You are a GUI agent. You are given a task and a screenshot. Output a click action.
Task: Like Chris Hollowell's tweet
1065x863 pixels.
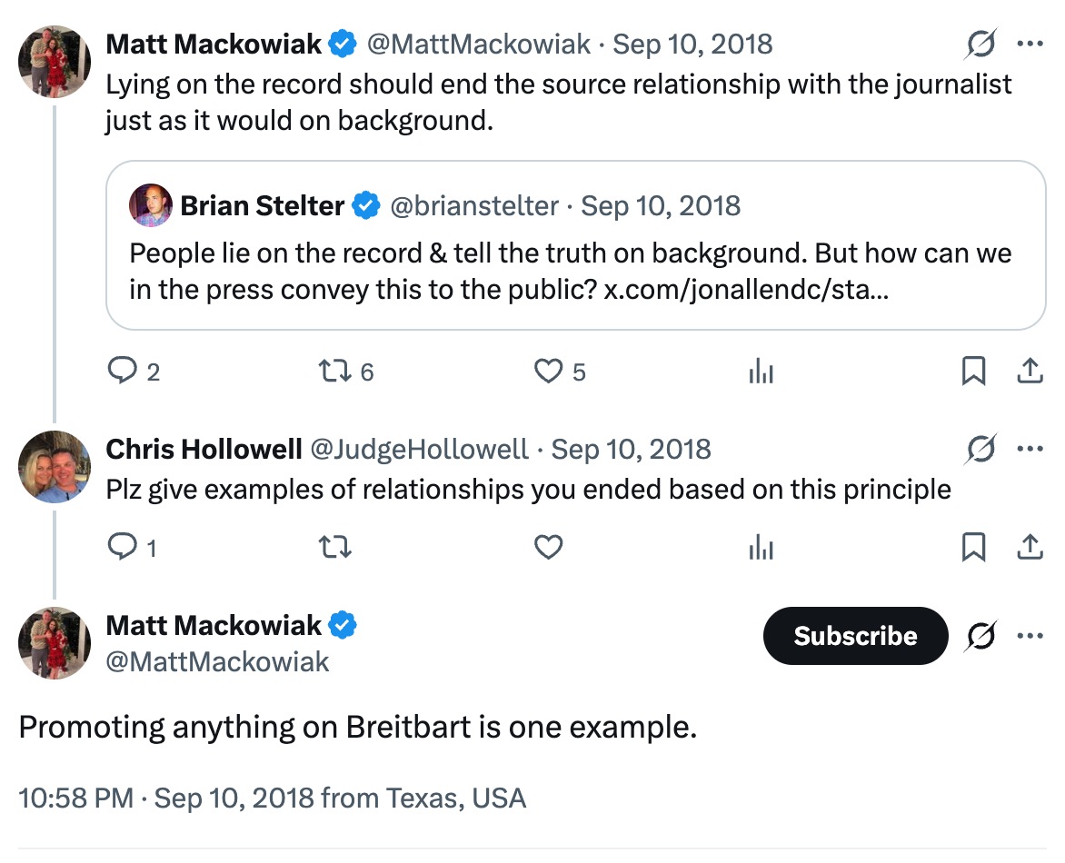click(548, 548)
